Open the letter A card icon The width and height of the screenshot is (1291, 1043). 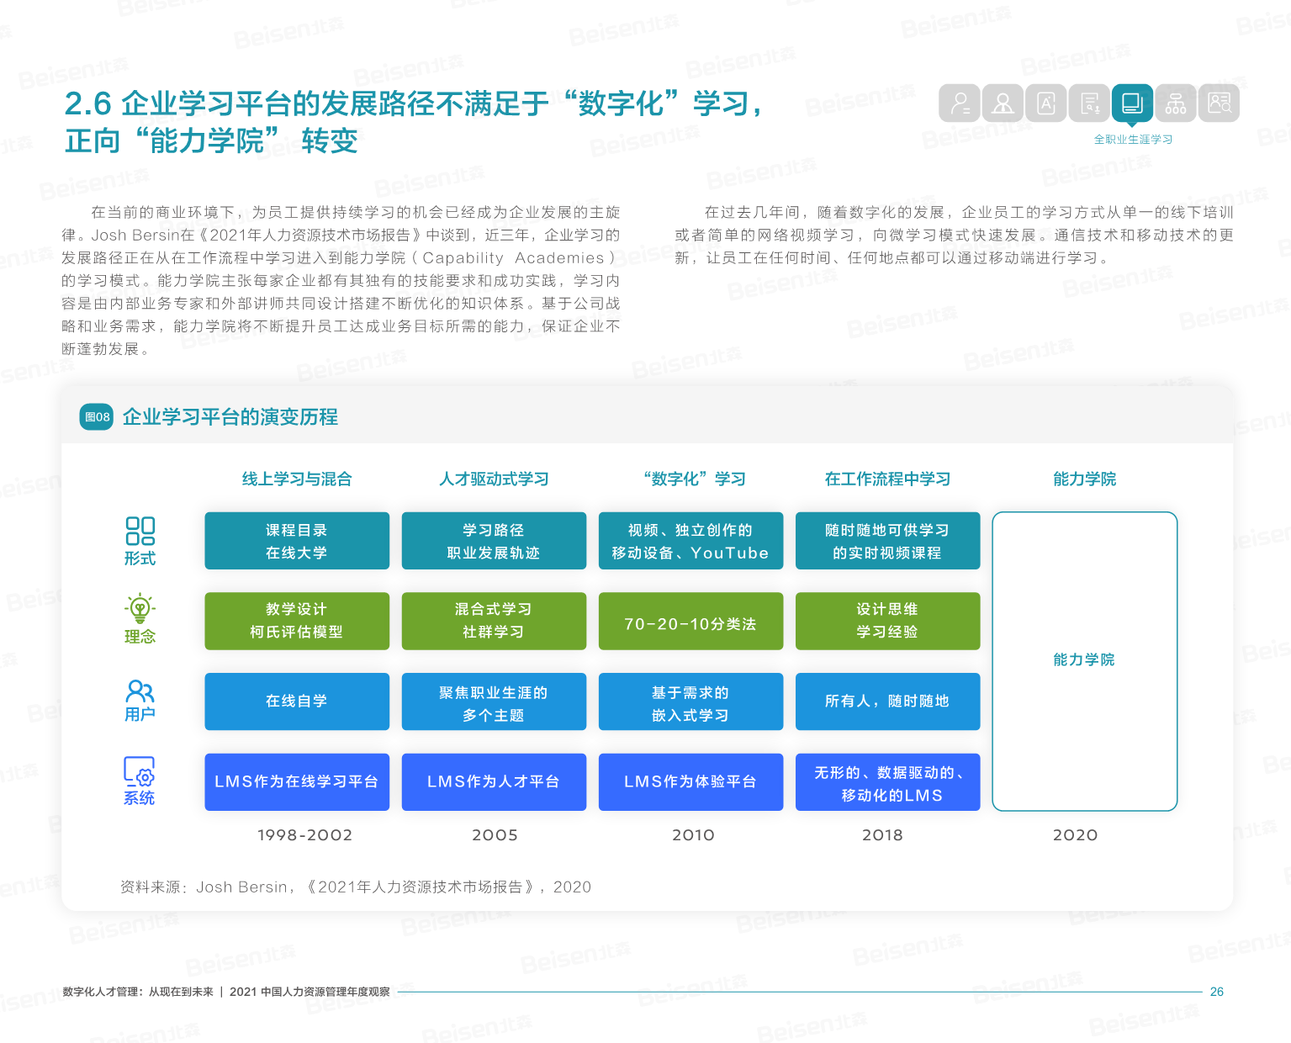click(x=1046, y=103)
